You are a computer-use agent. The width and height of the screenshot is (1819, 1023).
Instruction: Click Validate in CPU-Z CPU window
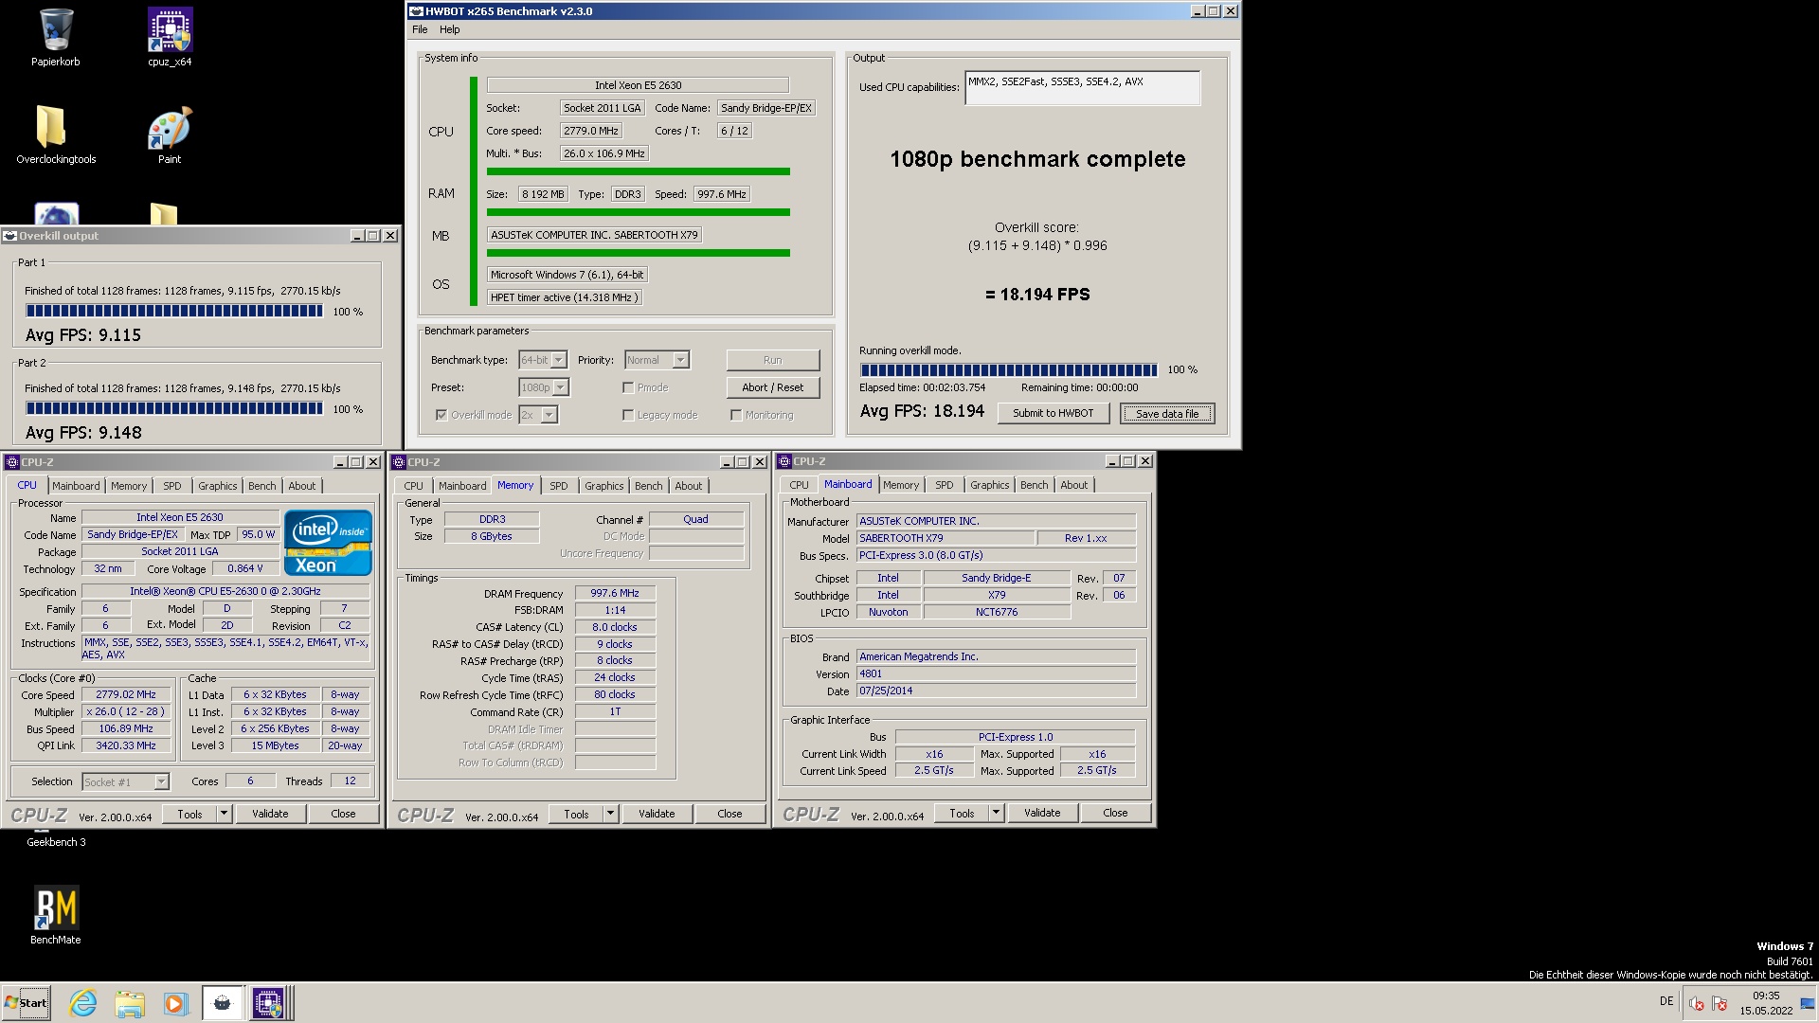(x=270, y=814)
